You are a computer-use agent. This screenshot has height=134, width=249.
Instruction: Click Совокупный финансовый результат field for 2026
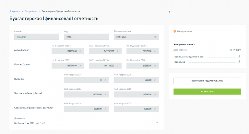87,109
